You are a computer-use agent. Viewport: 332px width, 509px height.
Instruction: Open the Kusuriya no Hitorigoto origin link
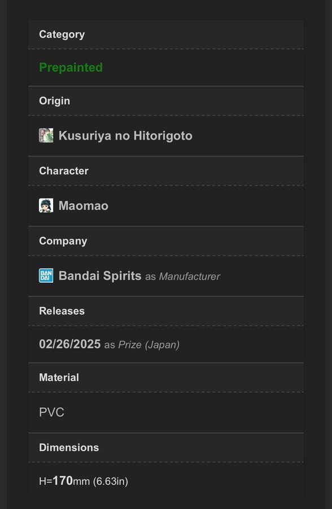125,136
